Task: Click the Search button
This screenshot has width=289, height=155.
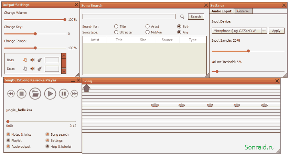Action: pyautogui.click(x=196, y=17)
